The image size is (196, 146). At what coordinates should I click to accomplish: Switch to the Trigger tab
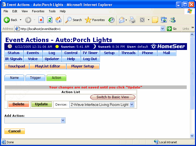point(35,78)
